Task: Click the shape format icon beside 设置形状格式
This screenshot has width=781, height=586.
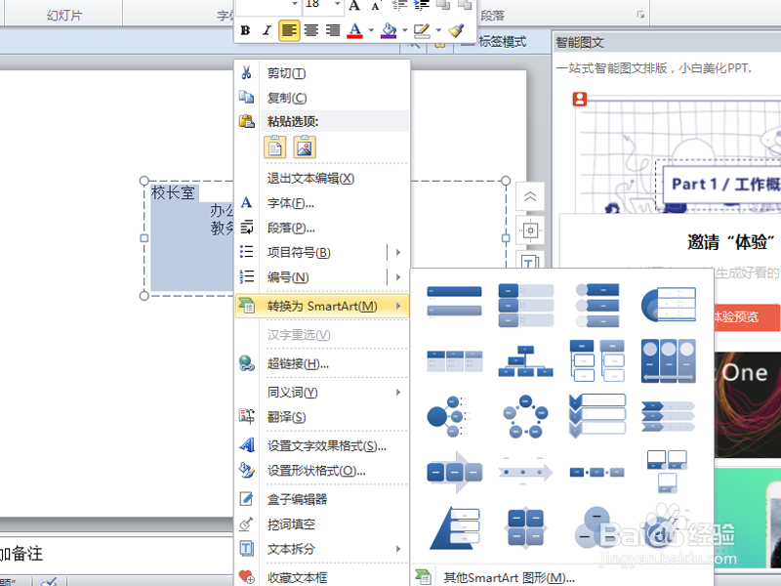Action: point(247,470)
